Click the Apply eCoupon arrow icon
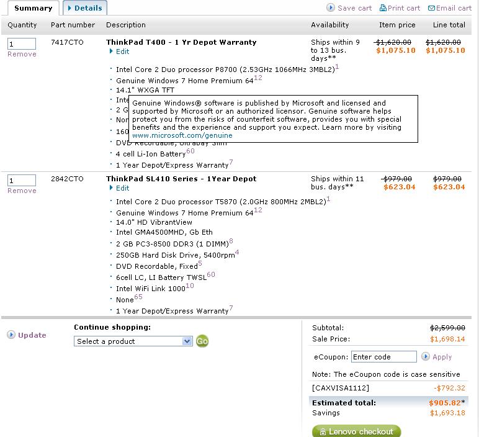Image resolution: width=479 pixels, height=437 pixels. click(425, 356)
